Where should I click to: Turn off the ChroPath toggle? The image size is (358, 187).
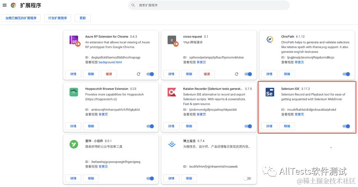click(346, 74)
